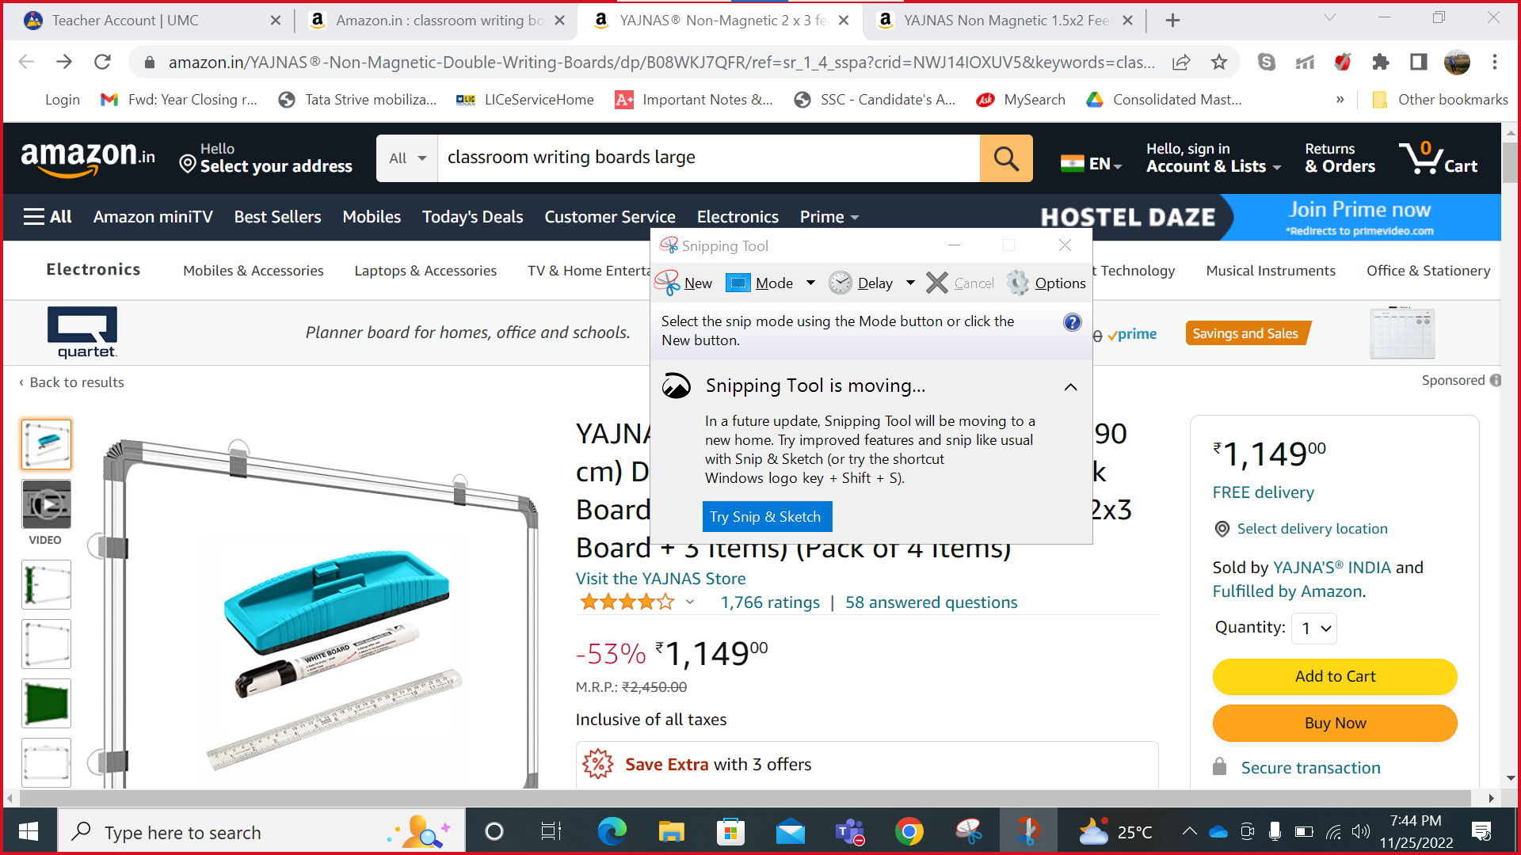Screen dimensions: 1521x855
Task: Click the Add to Cart button
Action: pos(1335,677)
